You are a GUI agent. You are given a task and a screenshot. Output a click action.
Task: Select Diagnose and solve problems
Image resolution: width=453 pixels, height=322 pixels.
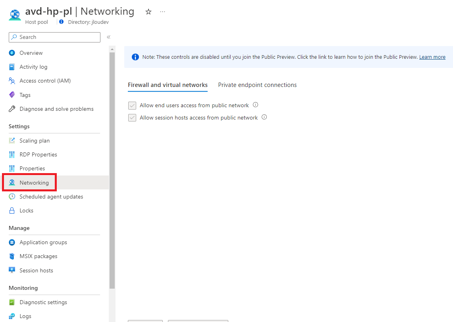tap(57, 109)
